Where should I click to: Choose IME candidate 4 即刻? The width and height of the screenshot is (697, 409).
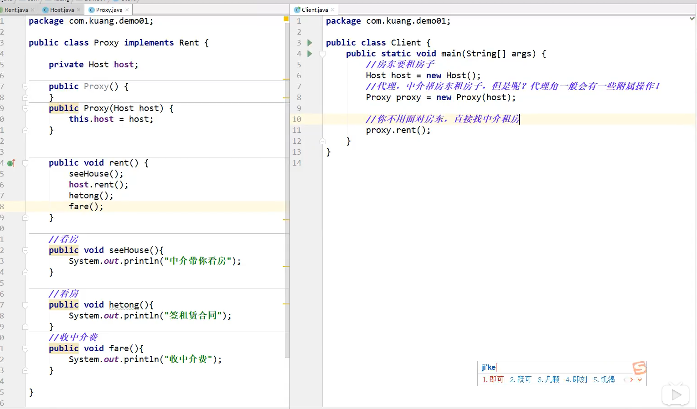(576, 379)
